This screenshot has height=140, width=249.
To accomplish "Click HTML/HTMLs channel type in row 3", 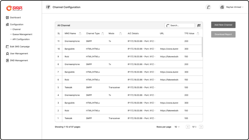I will tap(93, 103).
